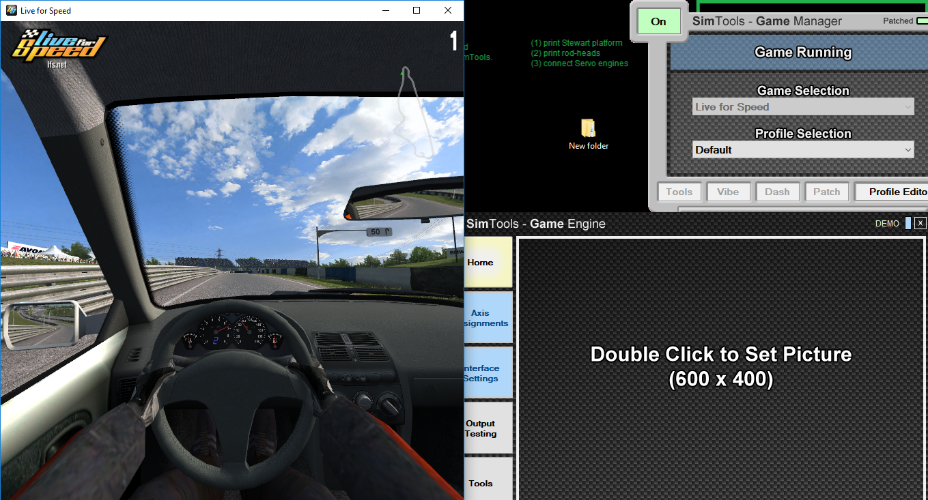Click the Patched status indicator light
Screen dimensions: 928x500
pos(922,21)
